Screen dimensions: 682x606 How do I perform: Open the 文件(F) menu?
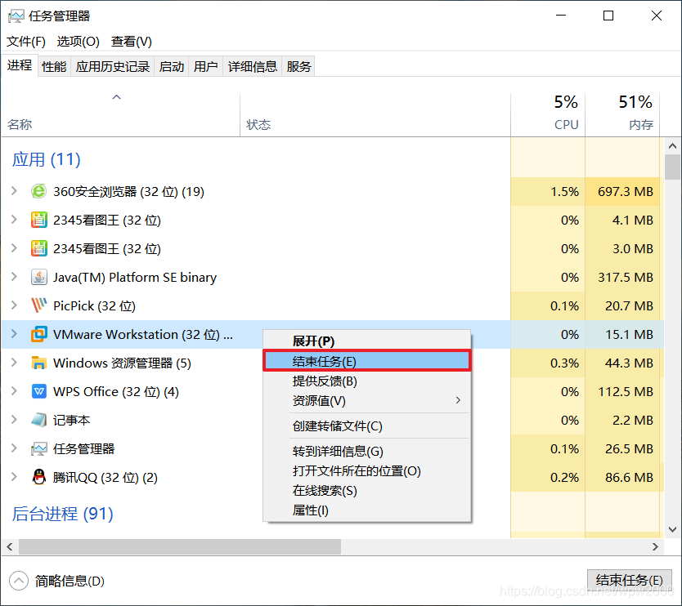[x=26, y=42]
